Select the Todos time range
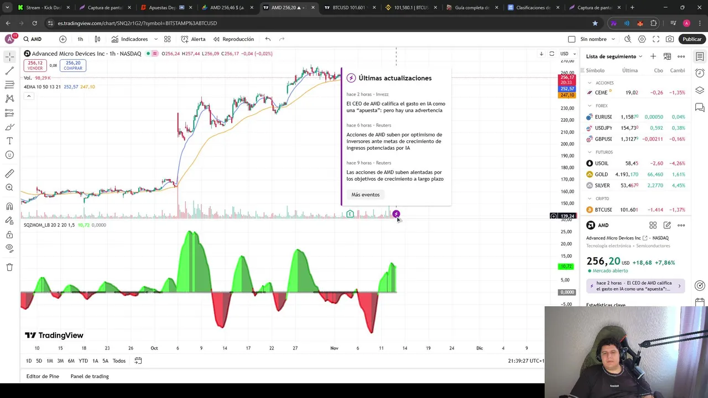 coord(119,361)
